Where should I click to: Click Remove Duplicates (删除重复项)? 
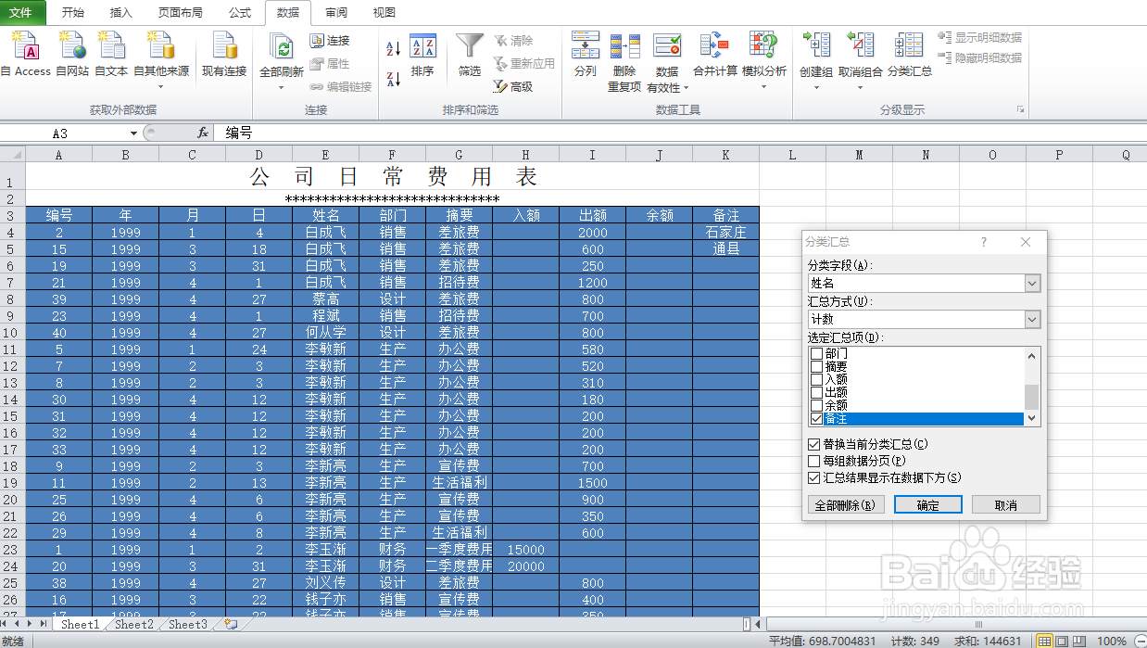click(x=624, y=61)
